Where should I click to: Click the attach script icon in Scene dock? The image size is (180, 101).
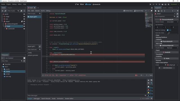pyautogui.click(x=21, y=11)
